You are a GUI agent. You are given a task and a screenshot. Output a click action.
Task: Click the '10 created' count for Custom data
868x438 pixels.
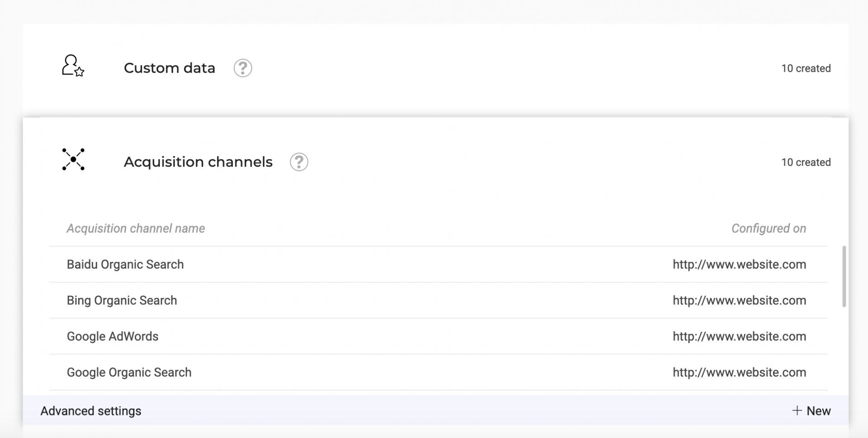(x=806, y=68)
